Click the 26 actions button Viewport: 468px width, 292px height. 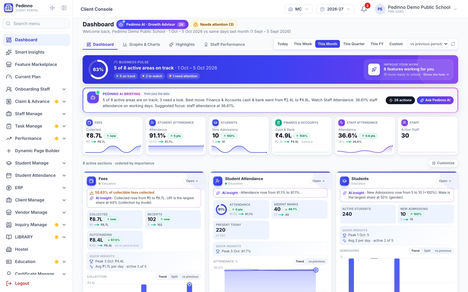[x=400, y=100]
